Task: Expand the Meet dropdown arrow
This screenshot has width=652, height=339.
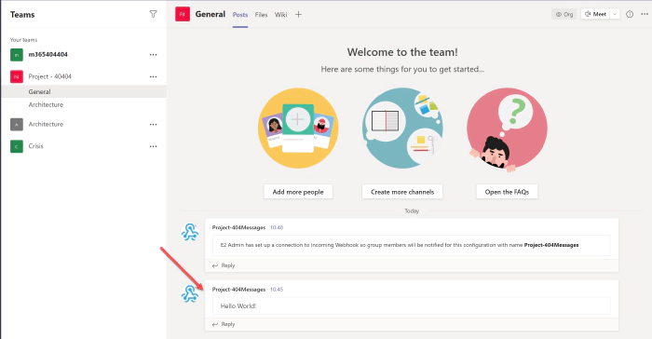Action: (615, 14)
